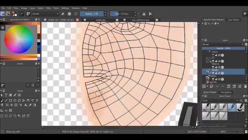Toggle visibility of the Colors layer
This screenshot has height=140, width=248.
(213, 55)
